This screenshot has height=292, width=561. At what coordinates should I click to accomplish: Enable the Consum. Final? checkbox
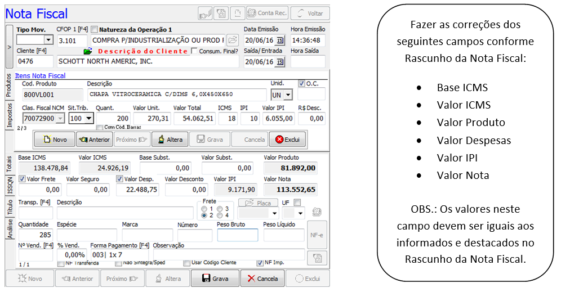194,51
